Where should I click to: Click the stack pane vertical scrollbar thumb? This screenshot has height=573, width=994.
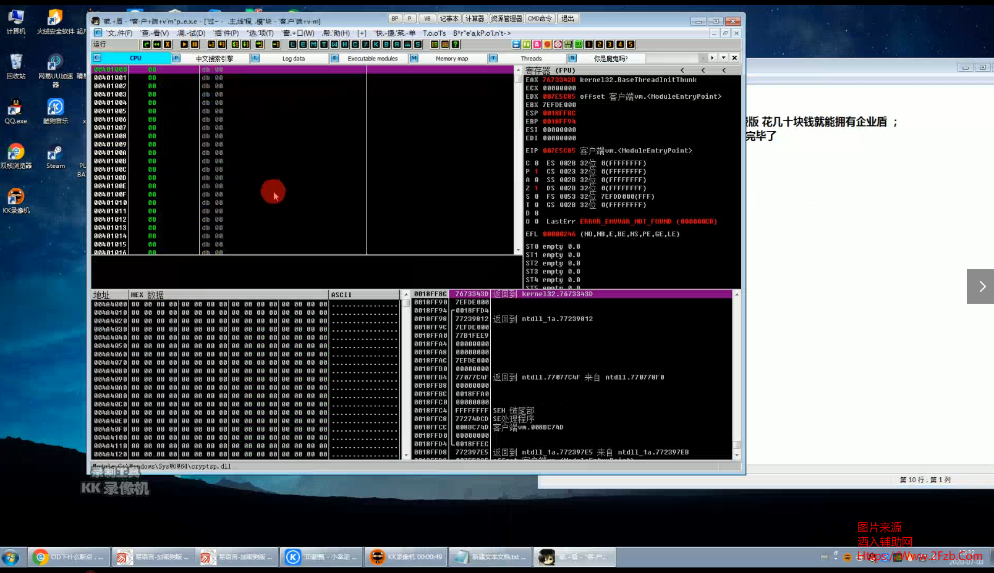[x=736, y=445]
